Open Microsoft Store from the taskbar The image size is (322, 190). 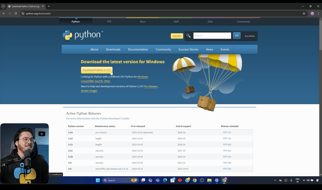click(x=172, y=180)
